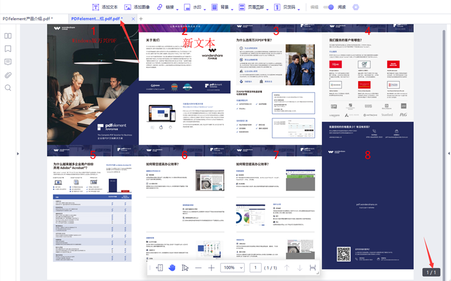Click the page number input field
The image size is (451, 281).
pos(255,268)
